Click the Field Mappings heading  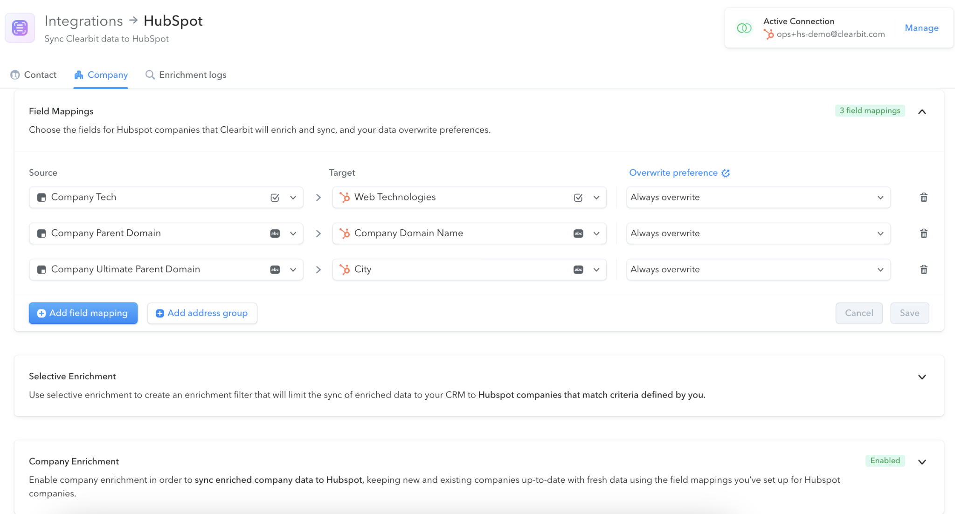click(x=61, y=111)
